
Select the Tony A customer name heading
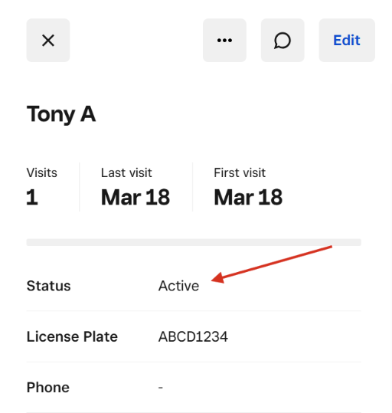pos(61,114)
